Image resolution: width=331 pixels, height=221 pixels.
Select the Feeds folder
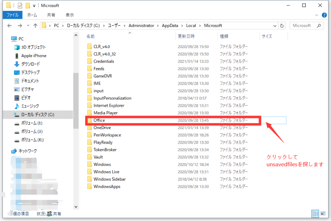click(x=99, y=69)
